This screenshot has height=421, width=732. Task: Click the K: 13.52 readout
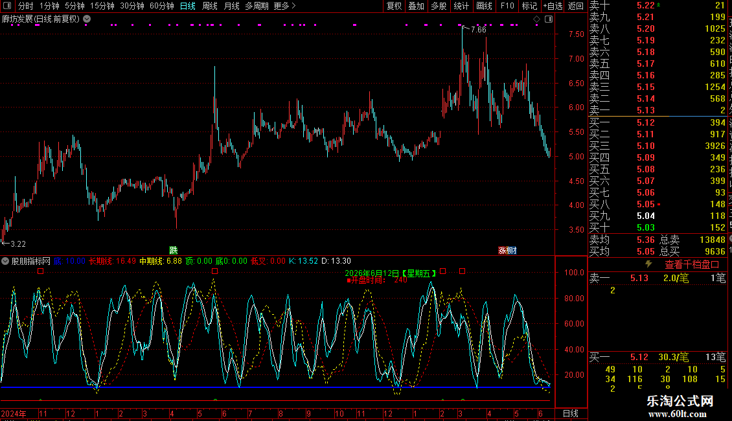tap(303, 262)
